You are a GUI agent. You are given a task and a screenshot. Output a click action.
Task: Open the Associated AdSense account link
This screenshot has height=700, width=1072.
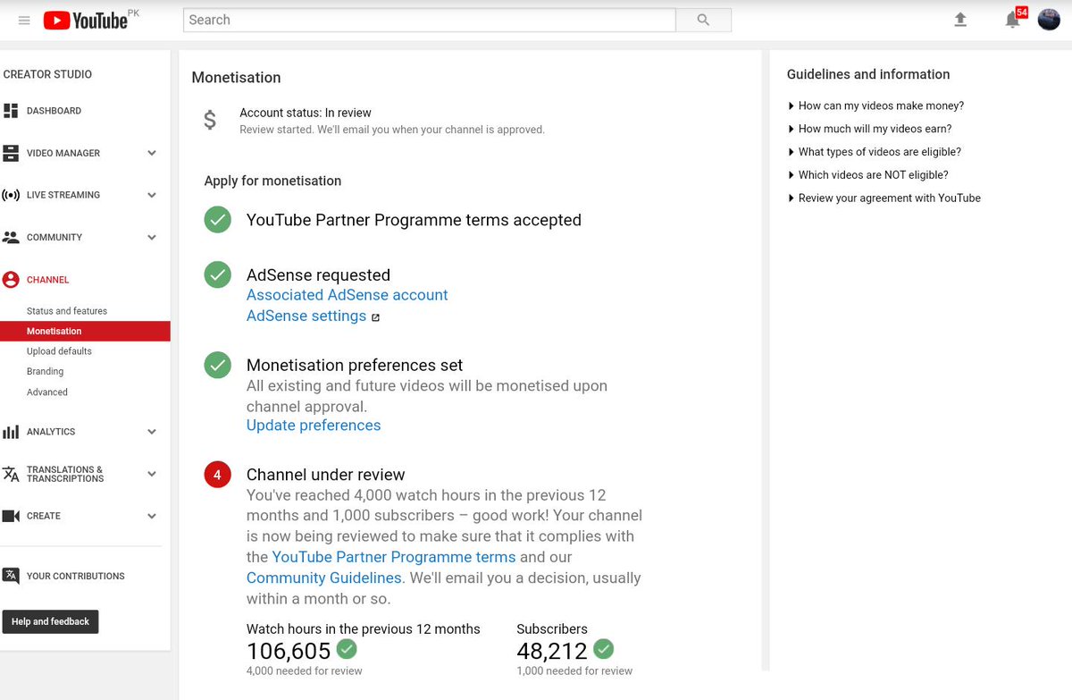coord(348,295)
